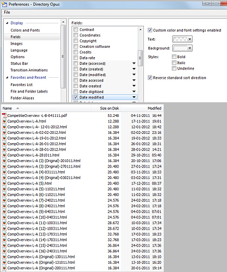Click the Directory Opus title bar icon
227x272 pixels.
pyautogui.click(x=4, y=4)
